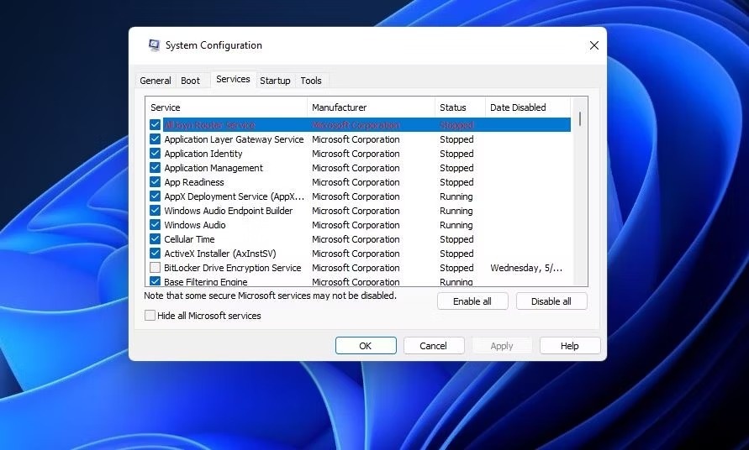Viewport: 749px width, 450px height.
Task: Select the ActiveX Installer (AxInstSV) name
Action: pyautogui.click(x=220, y=254)
